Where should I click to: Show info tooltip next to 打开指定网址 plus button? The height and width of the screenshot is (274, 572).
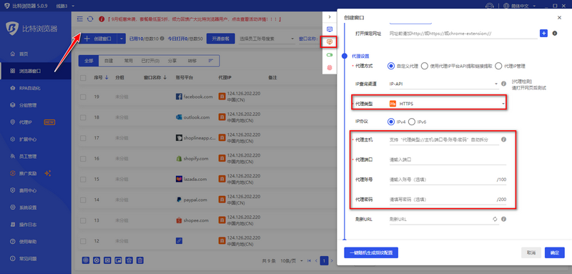pyautogui.click(x=555, y=33)
